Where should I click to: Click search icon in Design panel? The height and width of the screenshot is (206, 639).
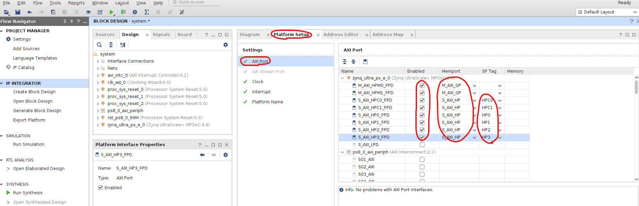coord(99,45)
